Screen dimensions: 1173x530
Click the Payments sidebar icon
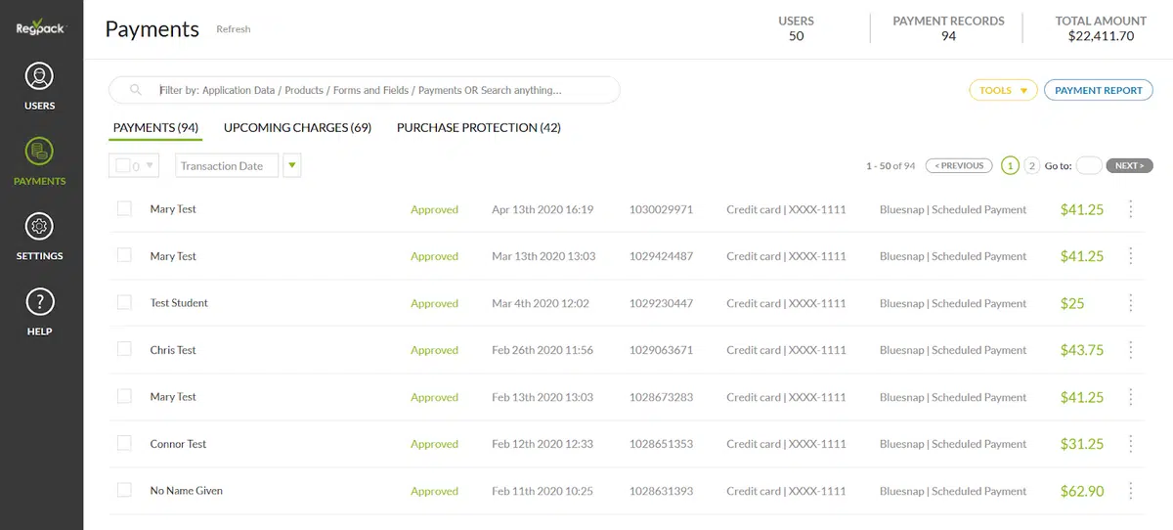pos(39,152)
